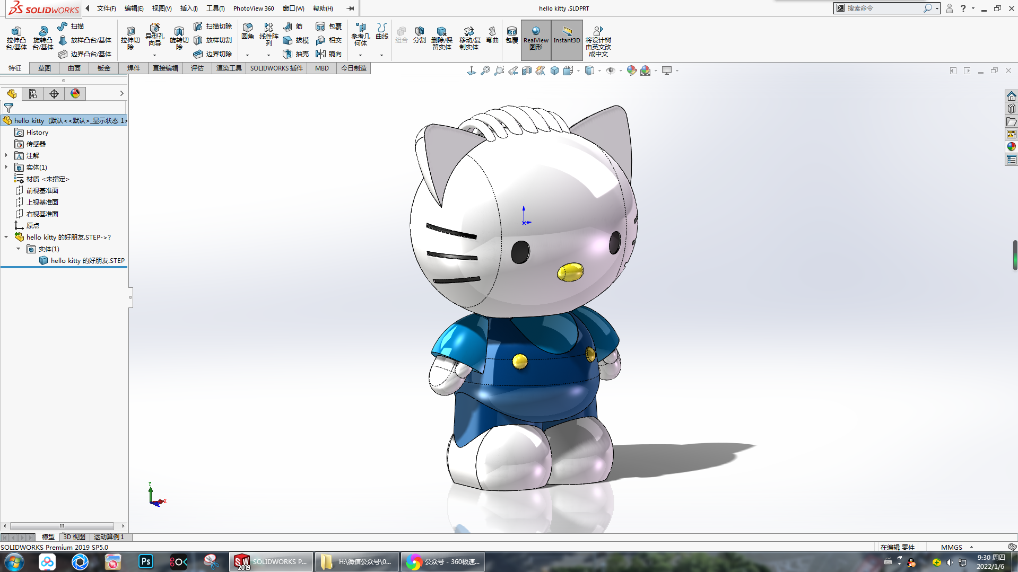Select the Extruded Boss/Base (拉伸凸台/基体) tool
This screenshot has width=1018, height=572.
coord(16,38)
